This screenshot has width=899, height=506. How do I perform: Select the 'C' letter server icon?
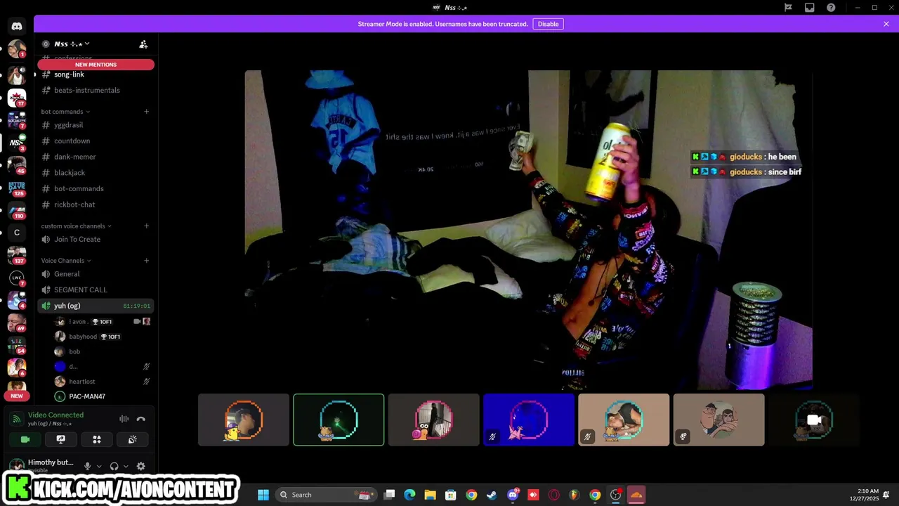(x=17, y=233)
